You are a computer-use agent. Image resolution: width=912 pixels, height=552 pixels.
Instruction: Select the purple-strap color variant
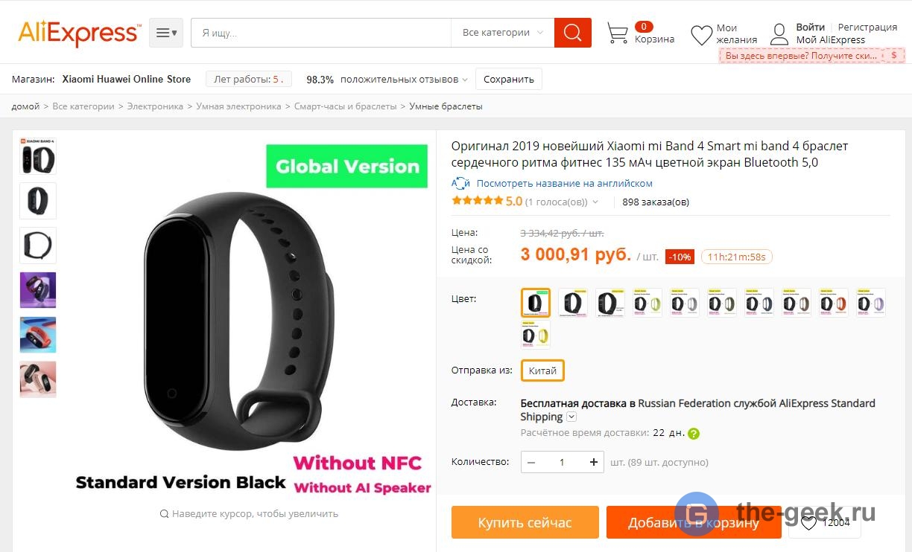870,303
